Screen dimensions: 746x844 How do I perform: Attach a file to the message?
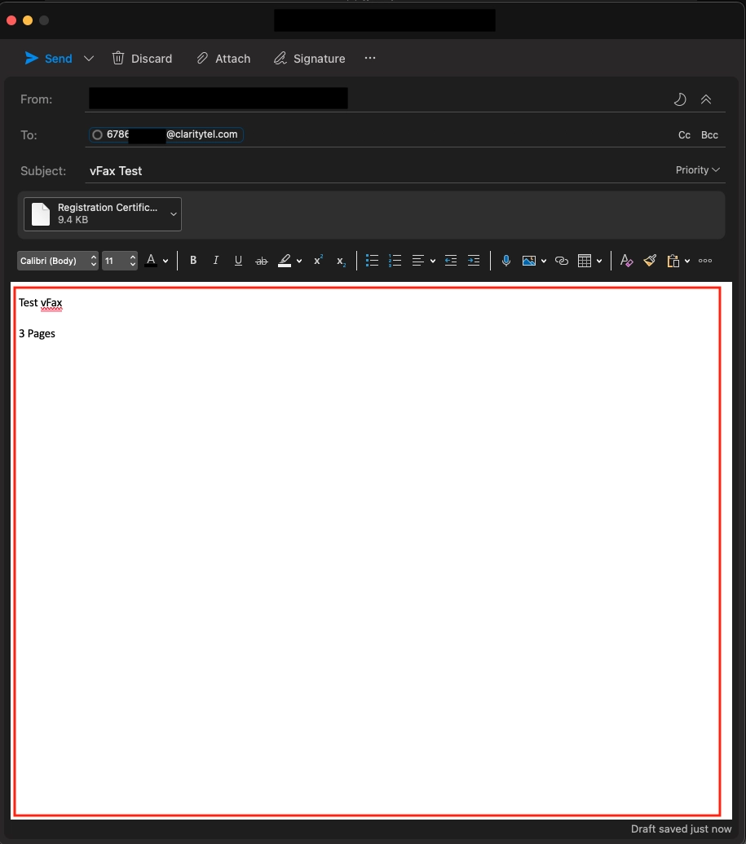pos(223,58)
